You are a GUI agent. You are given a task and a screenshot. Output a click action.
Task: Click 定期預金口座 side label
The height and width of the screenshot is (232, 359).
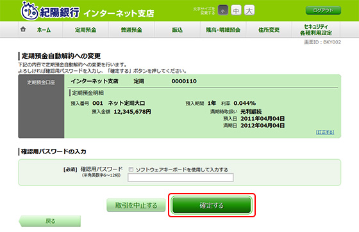41,82
